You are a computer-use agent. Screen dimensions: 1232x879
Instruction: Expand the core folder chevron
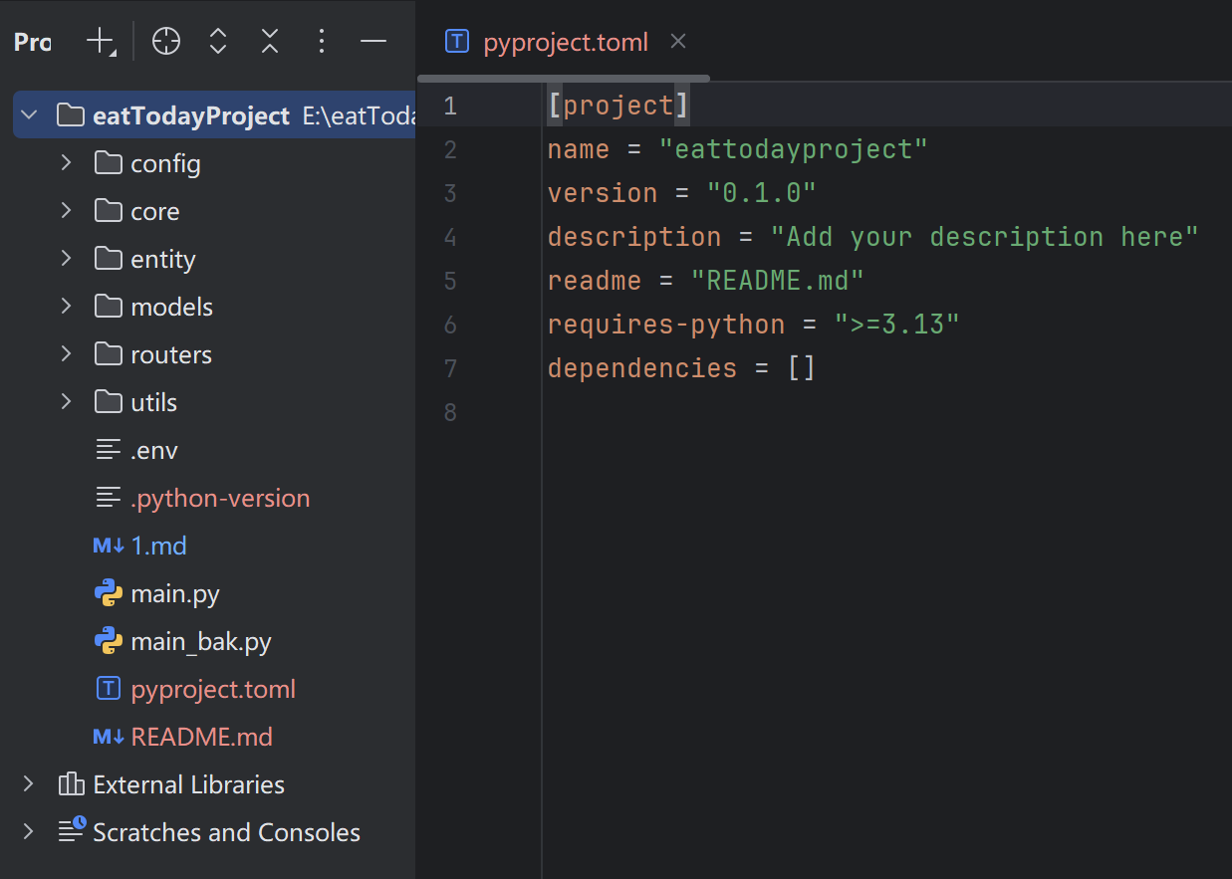(x=67, y=211)
